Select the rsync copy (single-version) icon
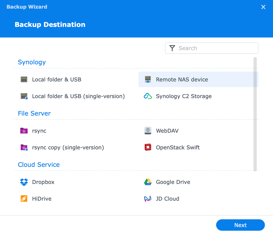273x234 pixels. click(x=24, y=147)
